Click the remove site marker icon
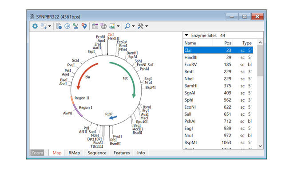301x169 pixels. click(x=84, y=26)
